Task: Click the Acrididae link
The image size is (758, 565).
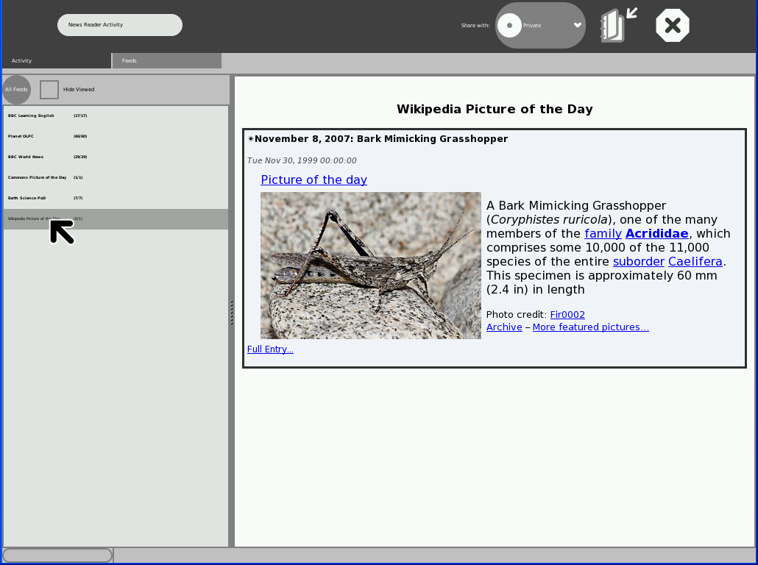Action: [656, 234]
